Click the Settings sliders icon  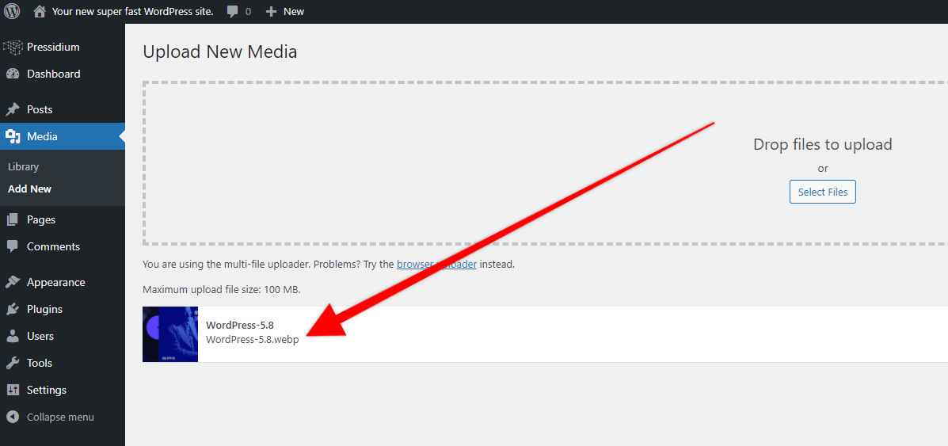pos(13,390)
